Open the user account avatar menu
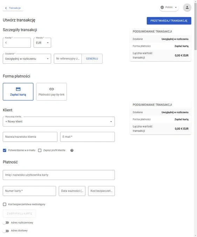This screenshot has height=237, width=197. (x=187, y=7)
